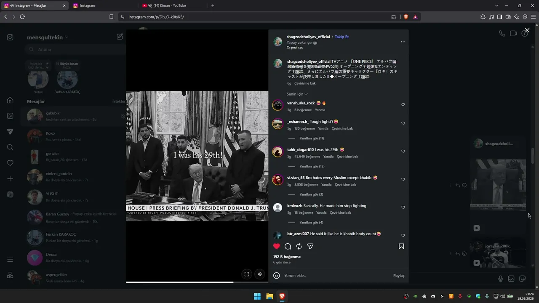Open the post's three-dot options menu
539x303 pixels.
click(403, 42)
